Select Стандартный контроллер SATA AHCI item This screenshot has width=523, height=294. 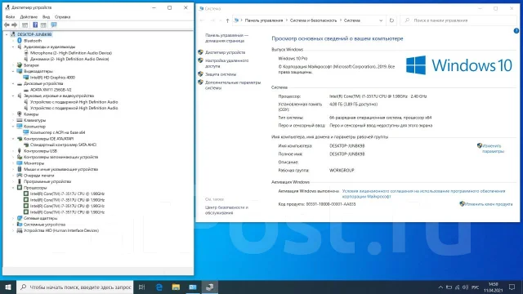pyautogui.click(x=63, y=145)
